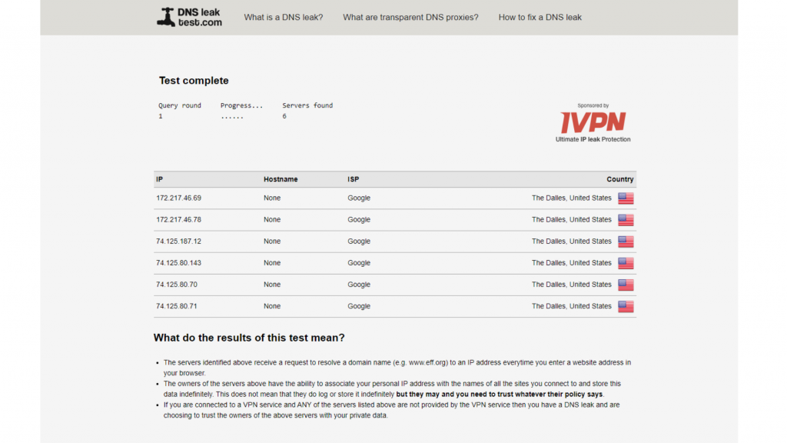This screenshot has width=787, height=443.
Task: Select IP address 74.125.187.12
Action: pos(178,241)
